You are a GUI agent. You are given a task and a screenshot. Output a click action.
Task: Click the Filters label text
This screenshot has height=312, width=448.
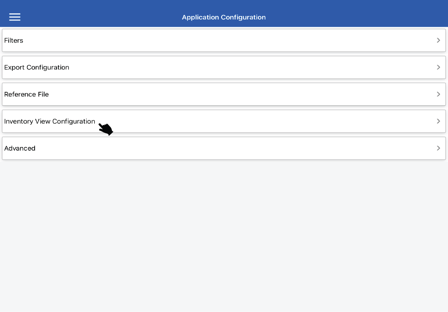[x=14, y=40]
